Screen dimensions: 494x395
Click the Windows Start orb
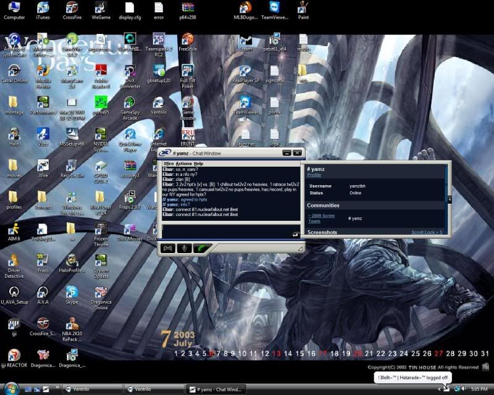11,388
